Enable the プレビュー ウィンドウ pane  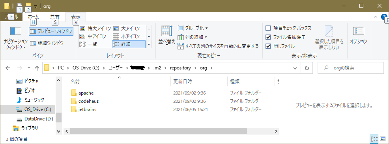pos(51,31)
